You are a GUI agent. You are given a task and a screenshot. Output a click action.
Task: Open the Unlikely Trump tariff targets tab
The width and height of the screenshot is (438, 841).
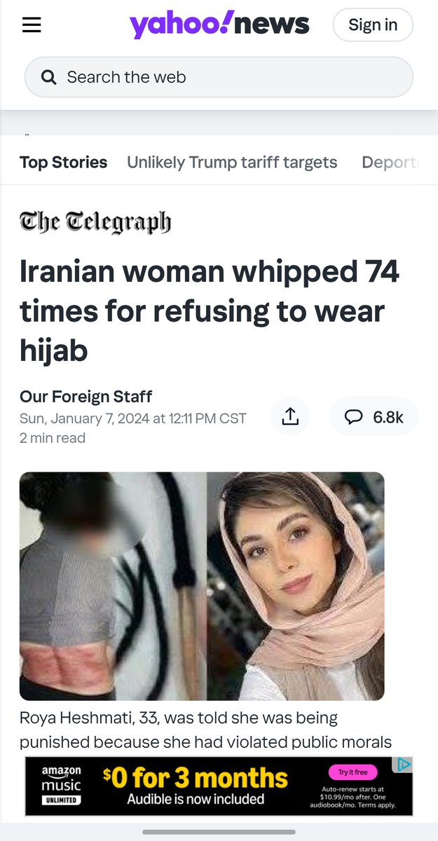point(232,163)
